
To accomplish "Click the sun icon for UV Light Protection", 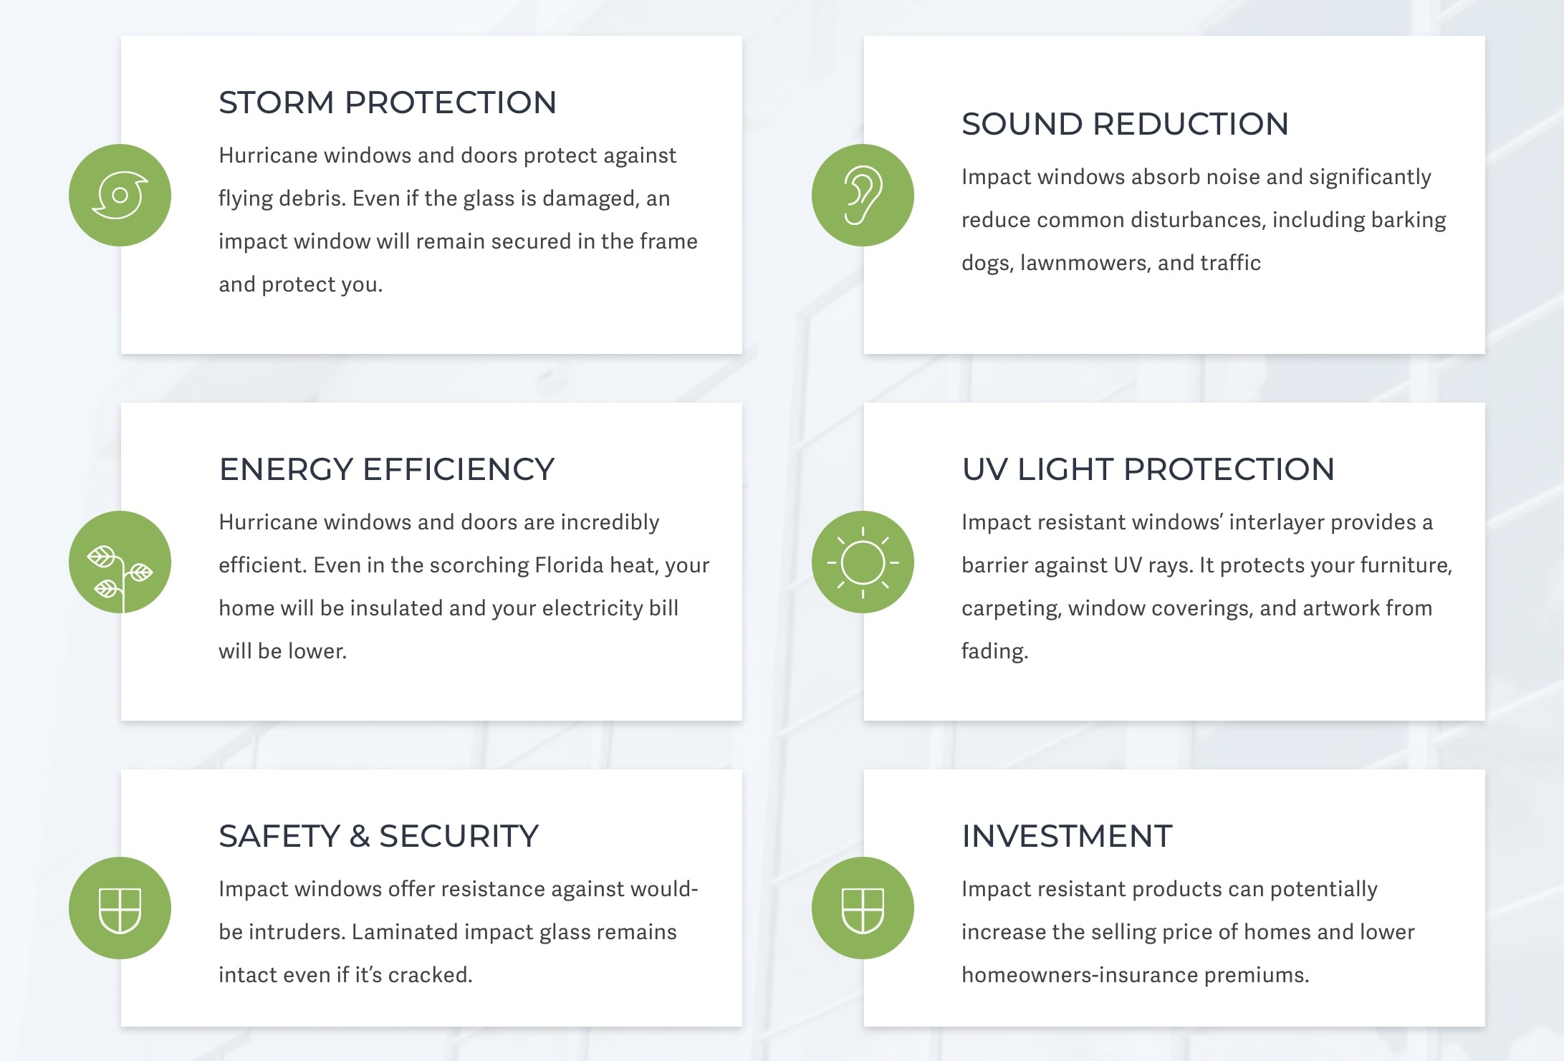I will coord(863,562).
